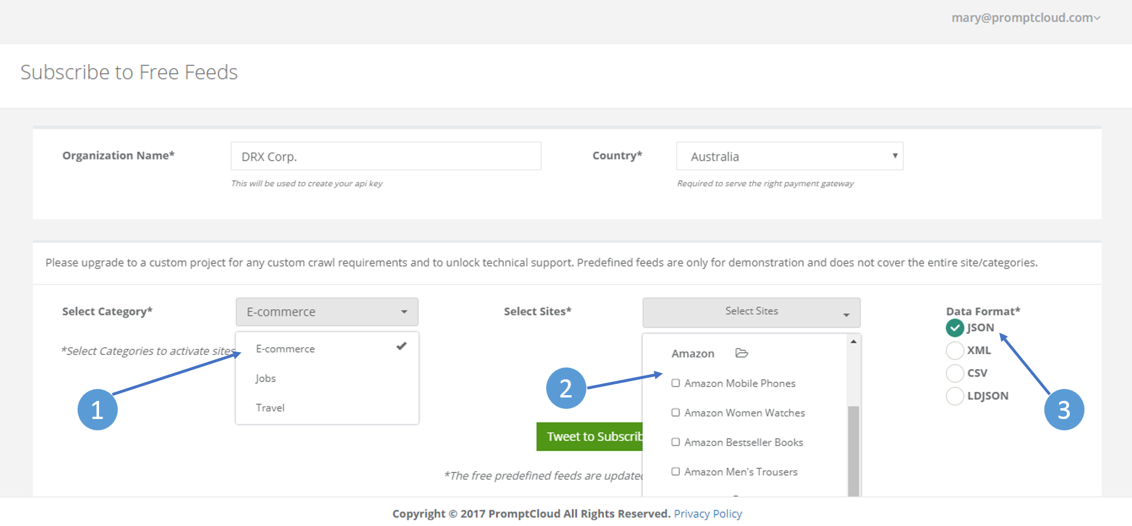
Task: Open the Country dropdown showing Australia
Action: click(790, 156)
